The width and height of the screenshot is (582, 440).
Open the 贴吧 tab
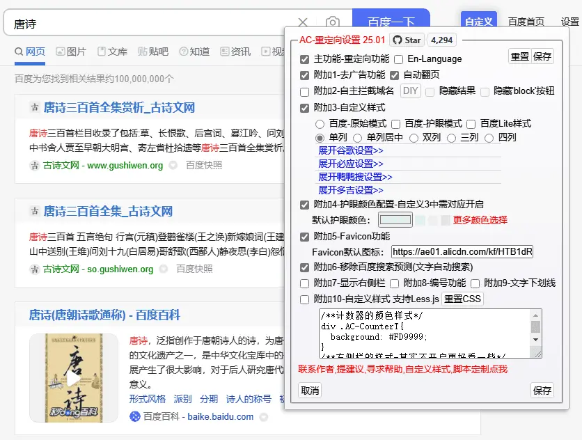point(153,52)
